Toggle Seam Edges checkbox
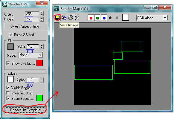The height and width of the screenshot is (119, 174). point(8,99)
